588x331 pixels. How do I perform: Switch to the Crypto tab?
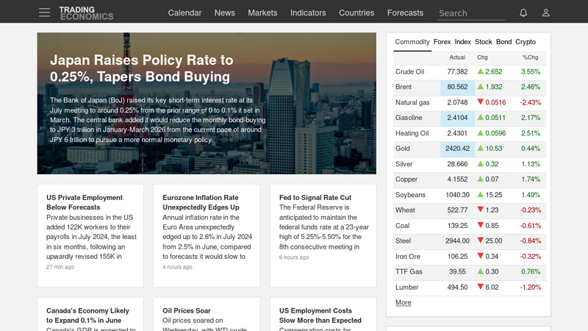[x=526, y=42]
